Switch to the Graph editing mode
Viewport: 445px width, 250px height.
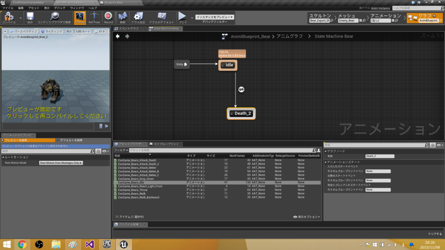pos(425,18)
